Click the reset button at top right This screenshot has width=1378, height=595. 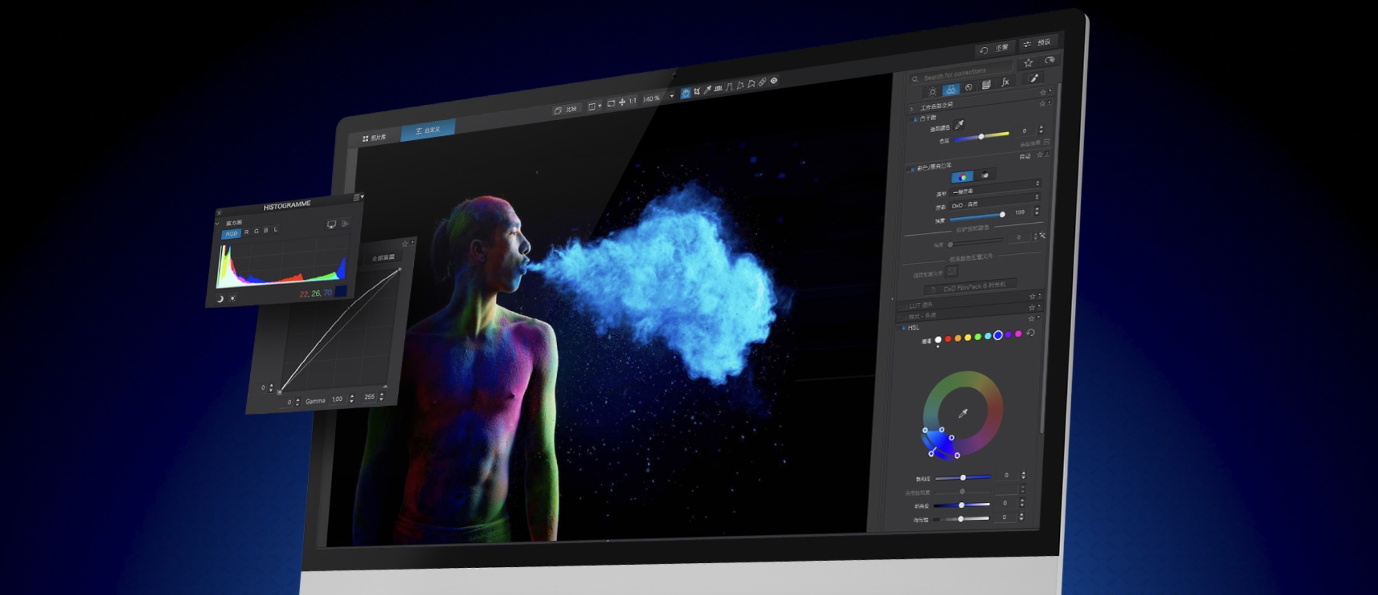pos(994,48)
